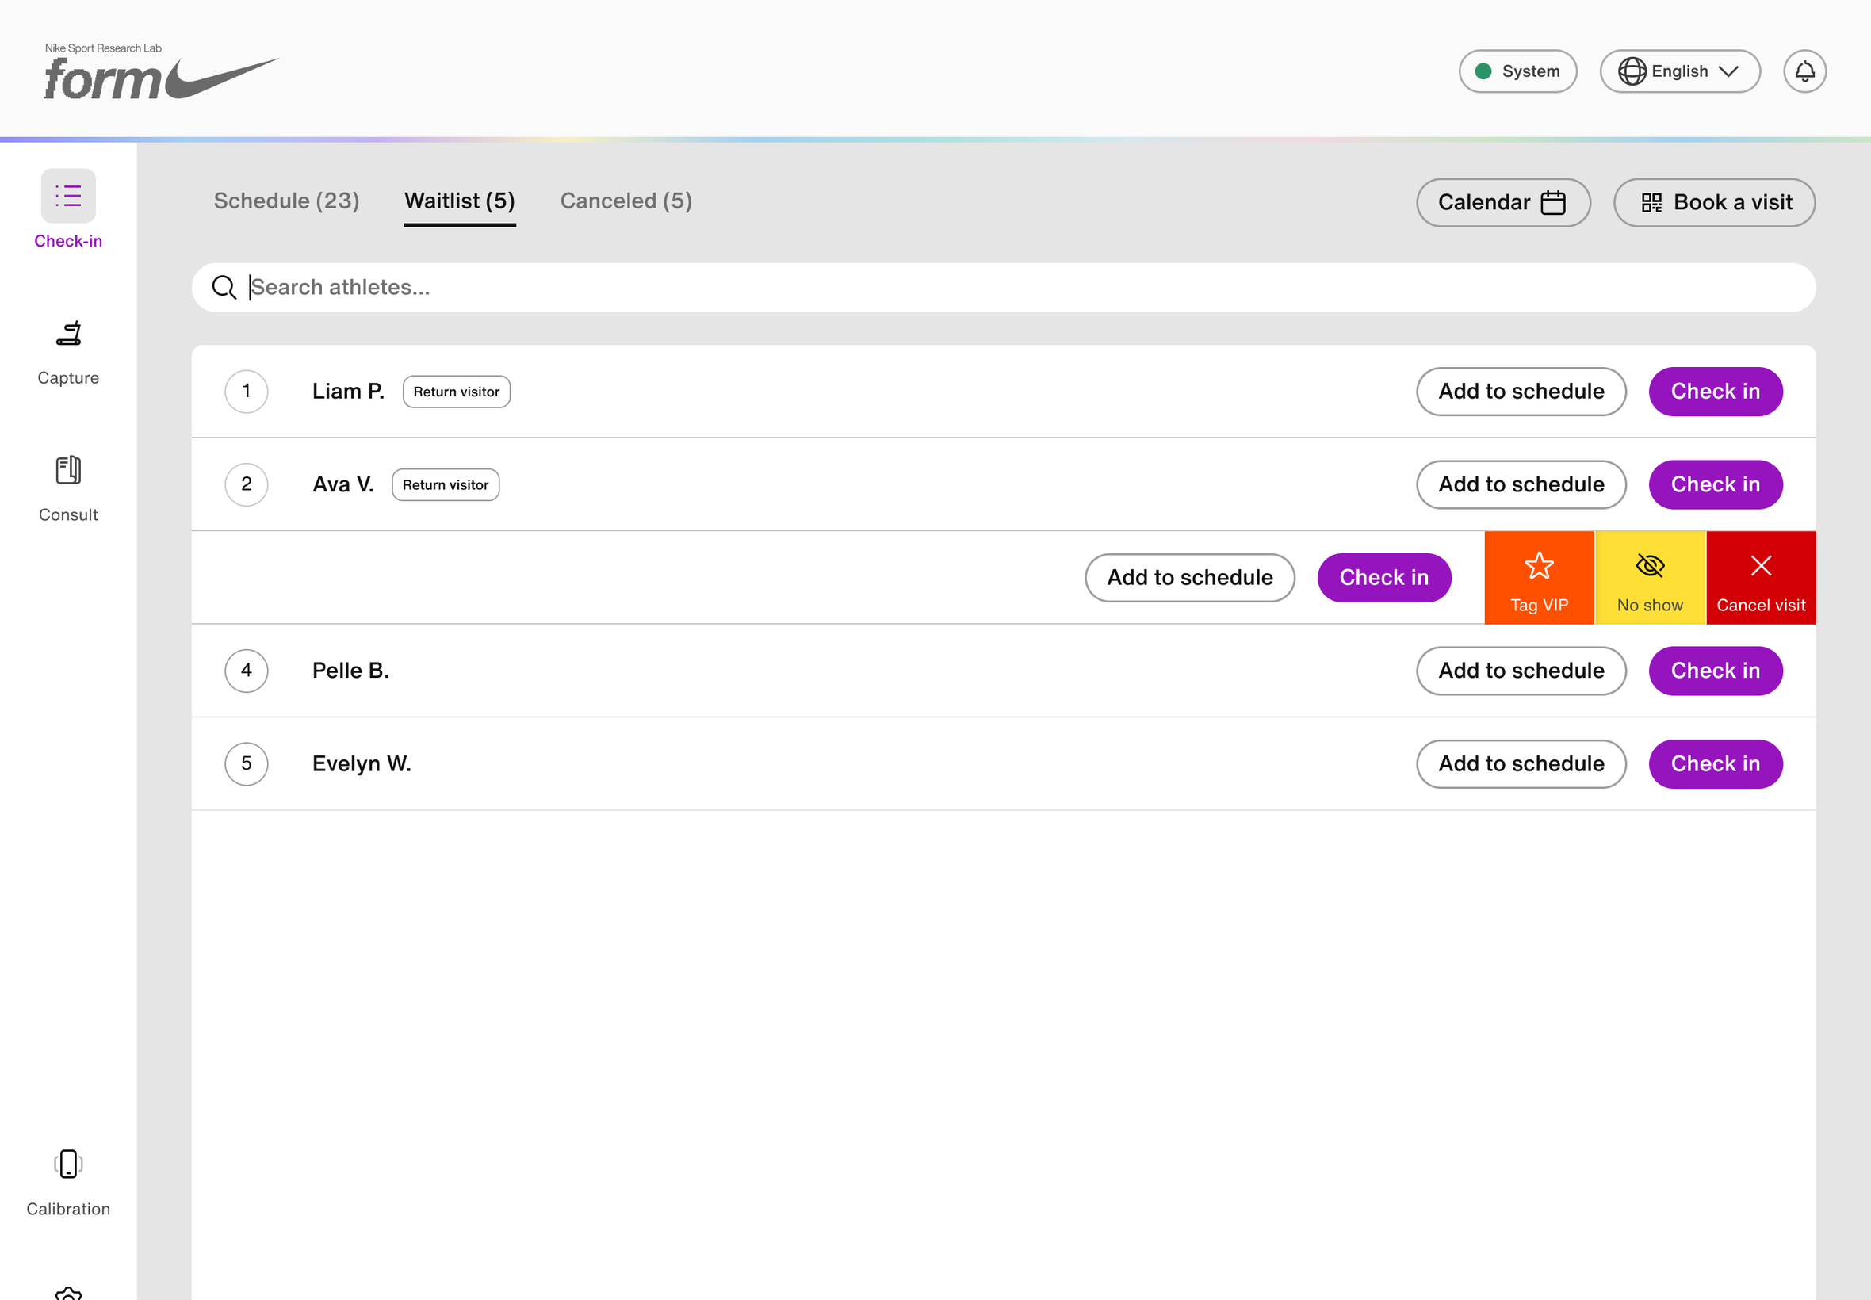1871x1300 pixels.
Task: Click the Nike form logo
Action: pyautogui.click(x=161, y=71)
